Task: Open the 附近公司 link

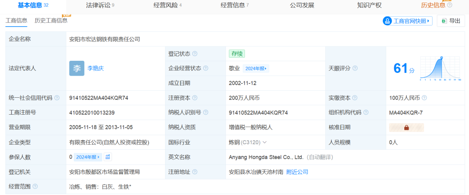Action: point(297,172)
